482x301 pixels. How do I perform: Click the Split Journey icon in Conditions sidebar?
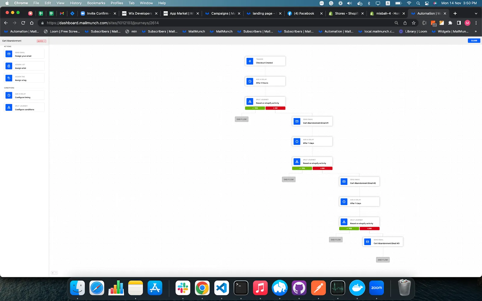coord(9,107)
